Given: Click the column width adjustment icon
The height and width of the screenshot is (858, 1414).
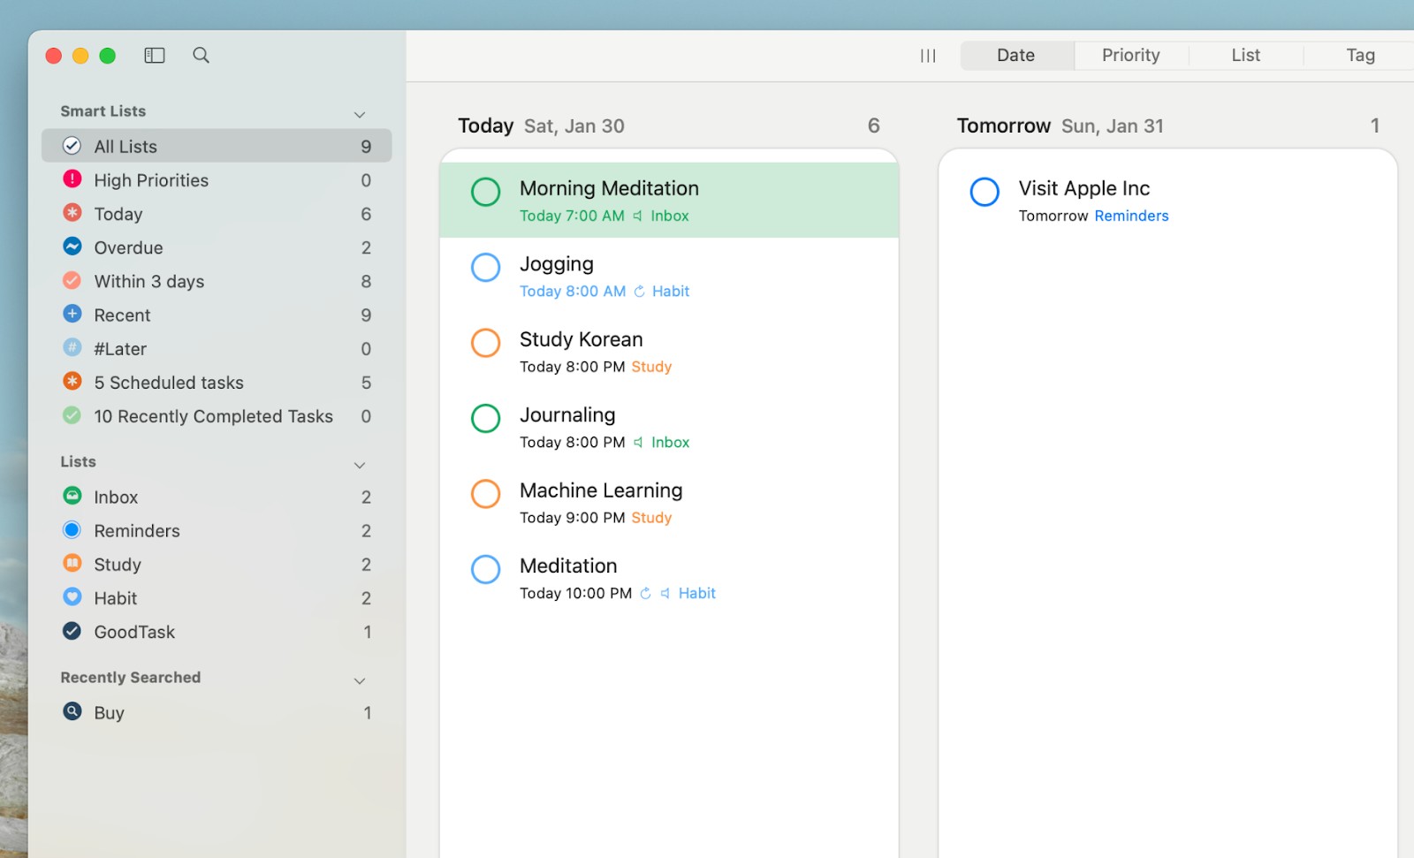Looking at the screenshot, I should coord(927,55).
